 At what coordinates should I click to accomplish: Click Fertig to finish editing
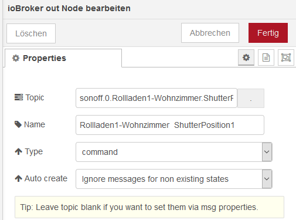click(x=268, y=33)
